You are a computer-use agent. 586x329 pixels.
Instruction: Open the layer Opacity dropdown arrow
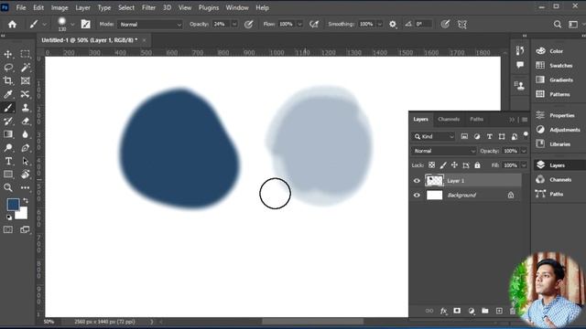tap(524, 151)
